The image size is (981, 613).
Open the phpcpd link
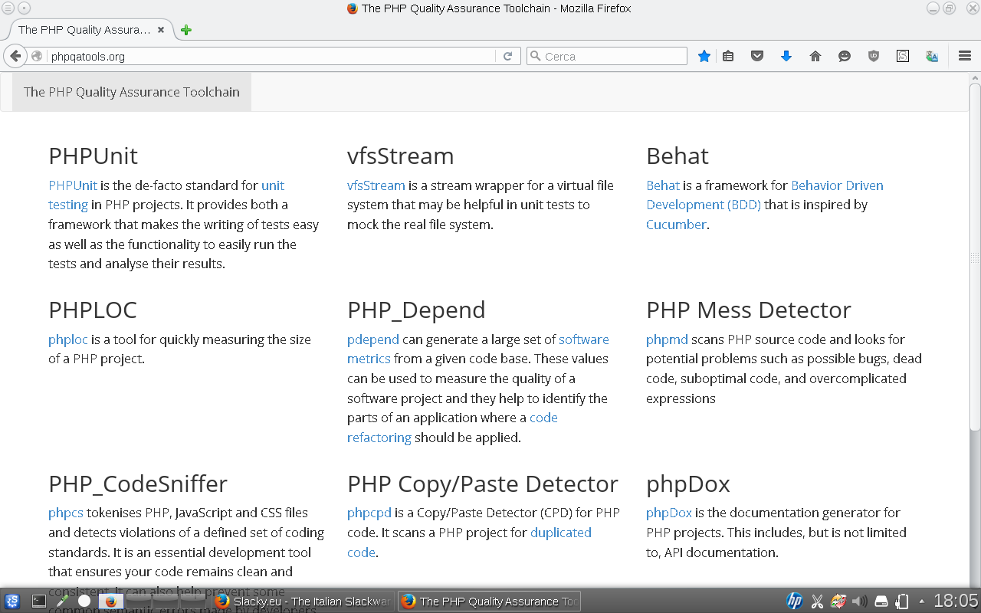pos(369,513)
